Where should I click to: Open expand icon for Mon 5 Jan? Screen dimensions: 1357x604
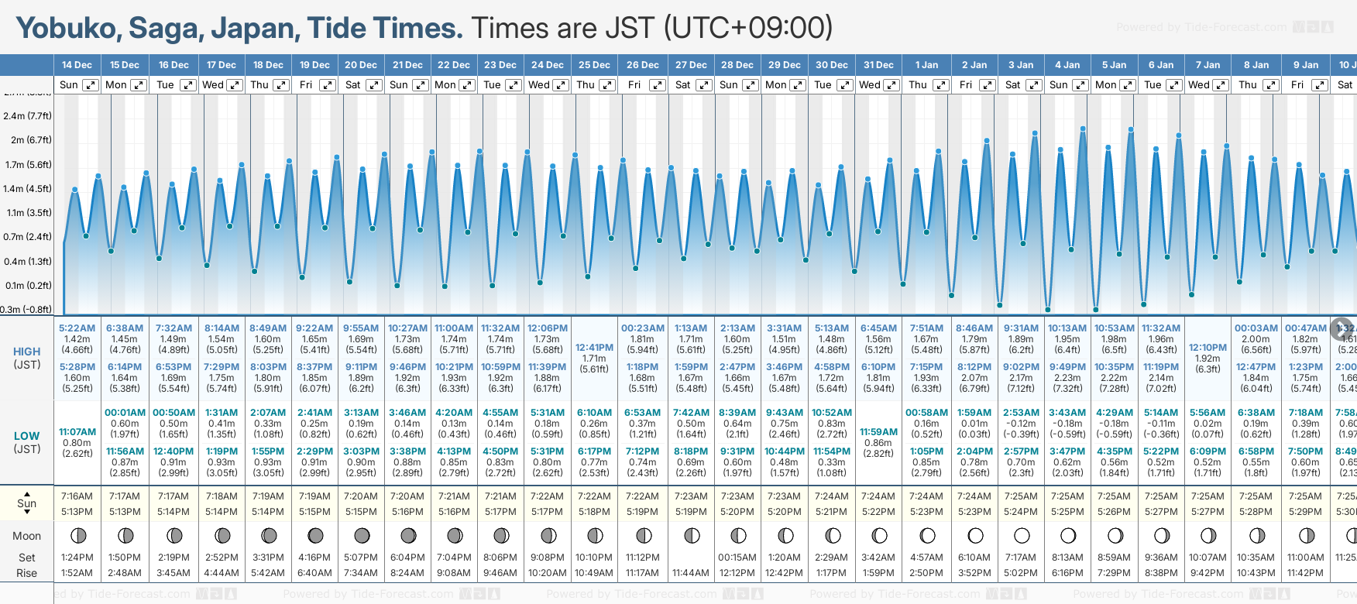tap(1128, 85)
